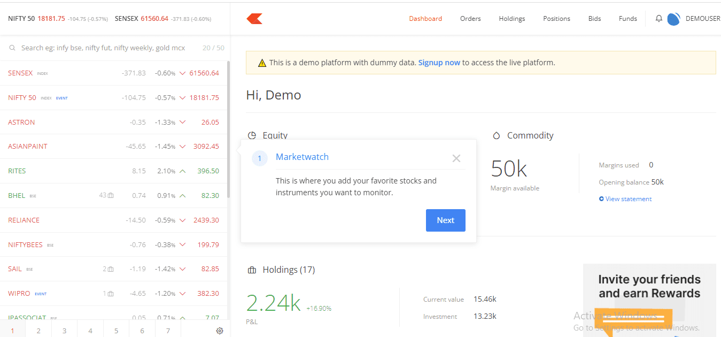This screenshot has height=337, width=721.
Task: Click the EVENT tag on WIPRO
Action: coord(41,294)
